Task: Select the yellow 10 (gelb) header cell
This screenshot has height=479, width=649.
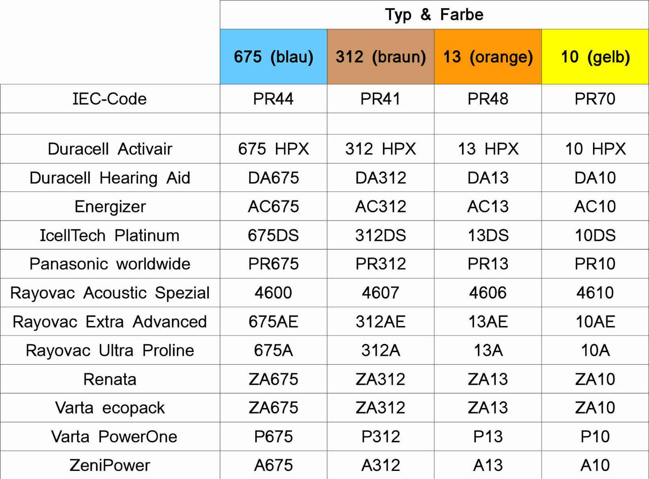Action: pyautogui.click(x=595, y=57)
